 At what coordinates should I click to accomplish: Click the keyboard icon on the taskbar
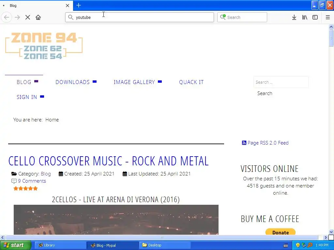286,245
